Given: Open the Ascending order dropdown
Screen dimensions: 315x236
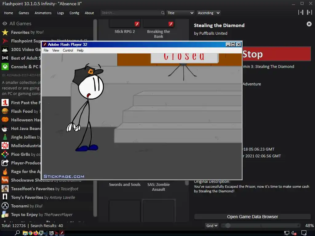Looking at the screenshot, I should (x=209, y=13).
